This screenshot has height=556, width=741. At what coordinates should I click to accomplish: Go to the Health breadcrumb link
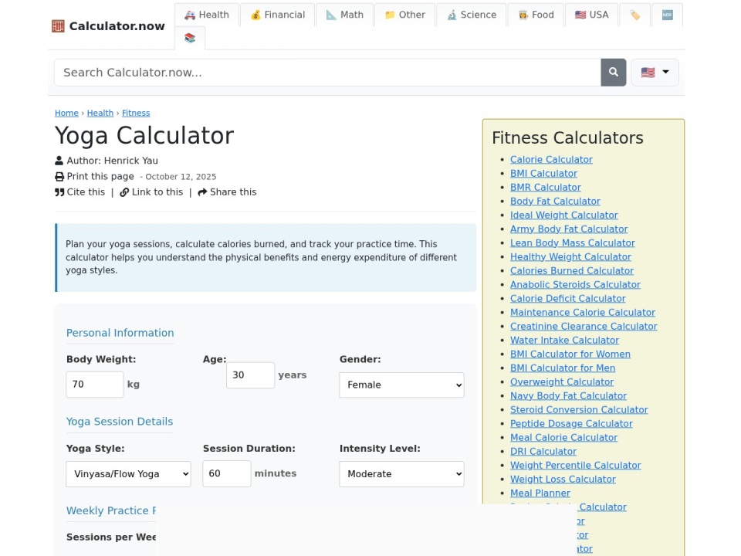click(x=100, y=113)
